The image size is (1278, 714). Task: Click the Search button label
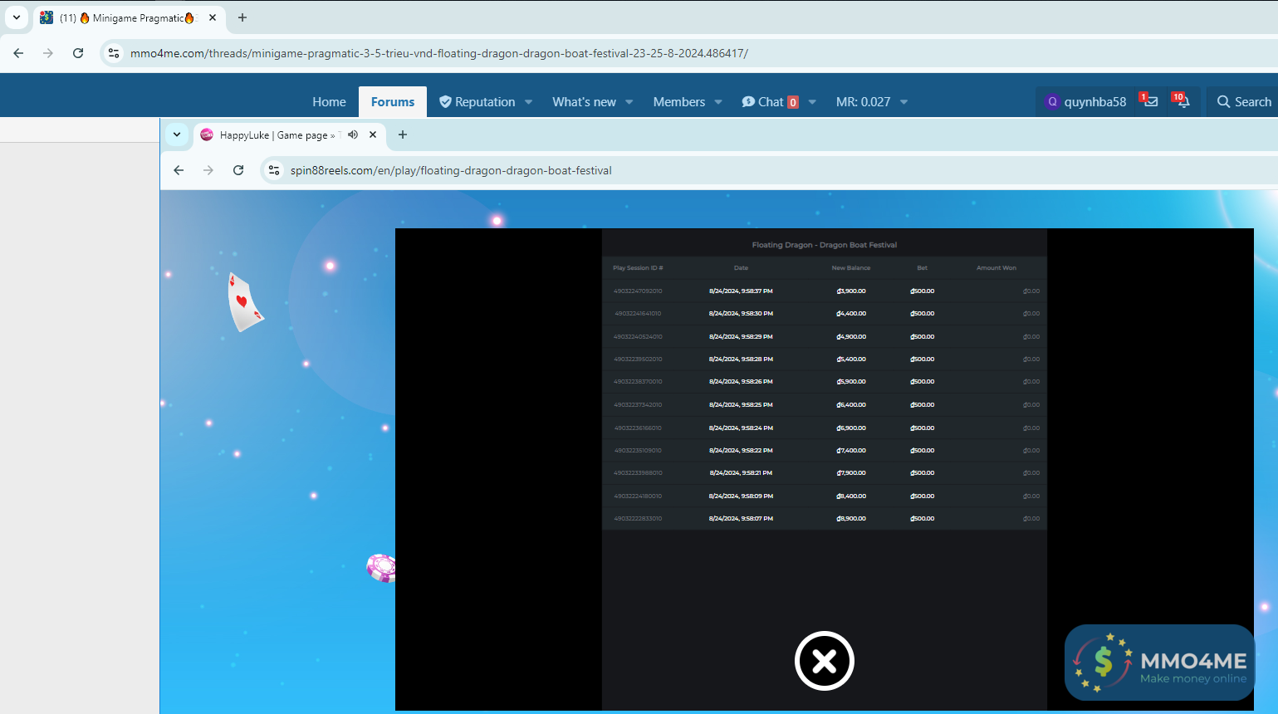pyautogui.click(x=1252, y=101)
